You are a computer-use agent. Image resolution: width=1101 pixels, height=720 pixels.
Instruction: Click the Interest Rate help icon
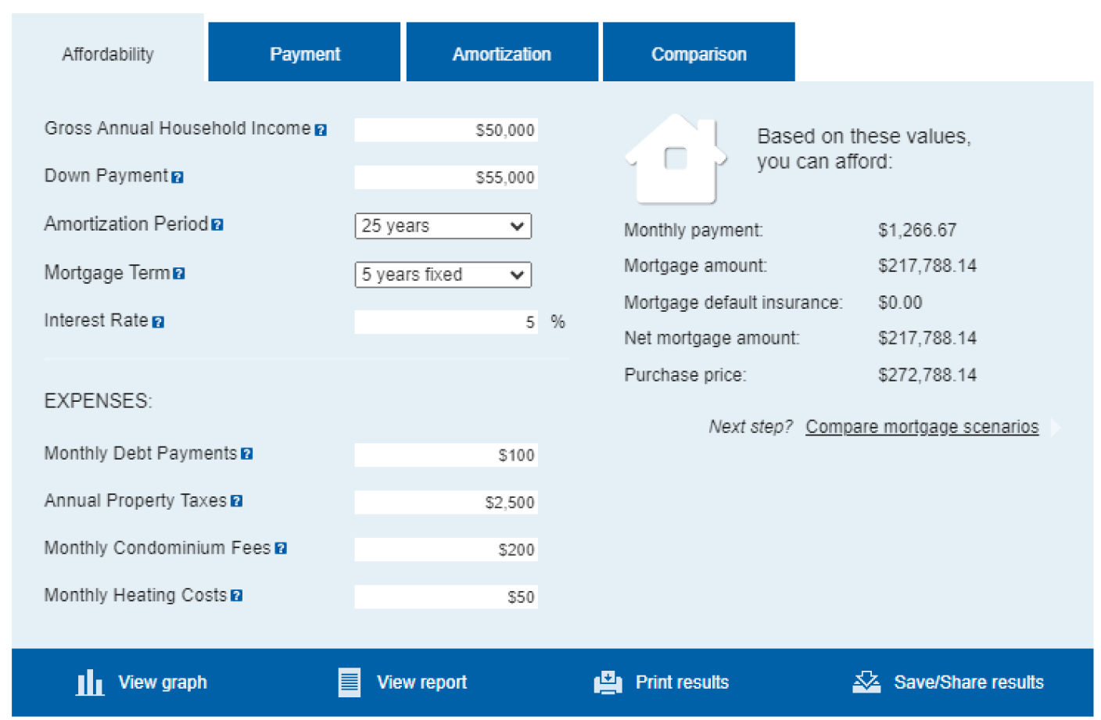pos(158,322)
